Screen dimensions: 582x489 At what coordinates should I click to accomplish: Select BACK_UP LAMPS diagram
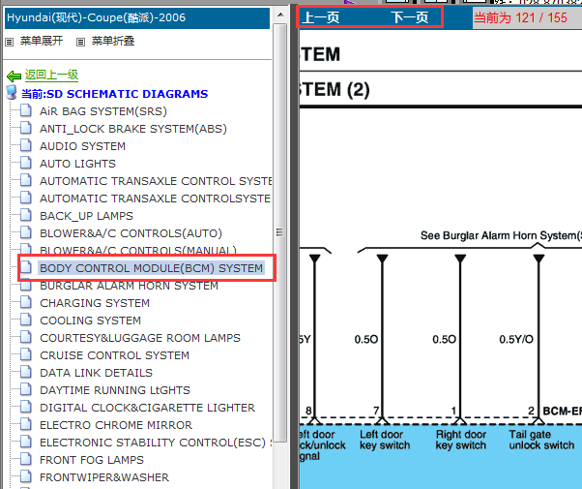coord(86,216)
